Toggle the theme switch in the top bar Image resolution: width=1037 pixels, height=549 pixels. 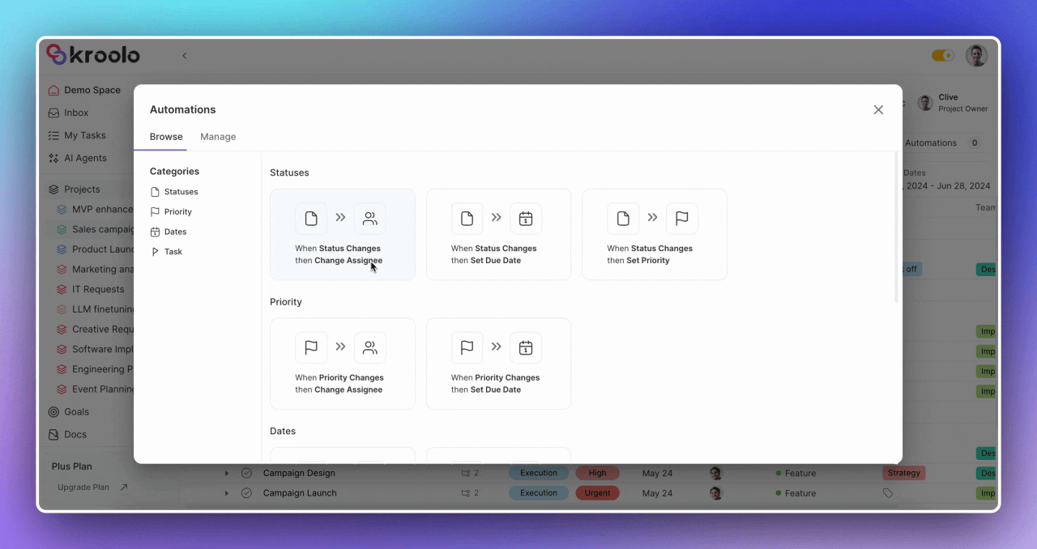(x=942, y=55)
